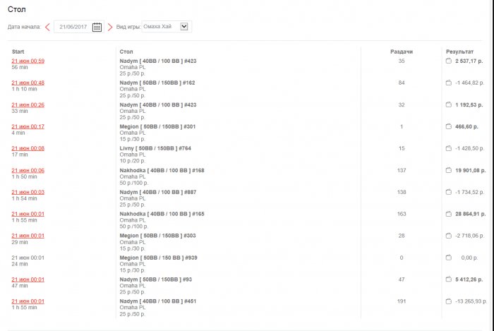Open session link 21 июн 00:06

(x=28, y=170)
